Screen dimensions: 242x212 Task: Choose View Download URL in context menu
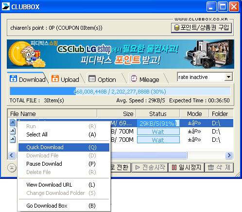click(64, 185)
